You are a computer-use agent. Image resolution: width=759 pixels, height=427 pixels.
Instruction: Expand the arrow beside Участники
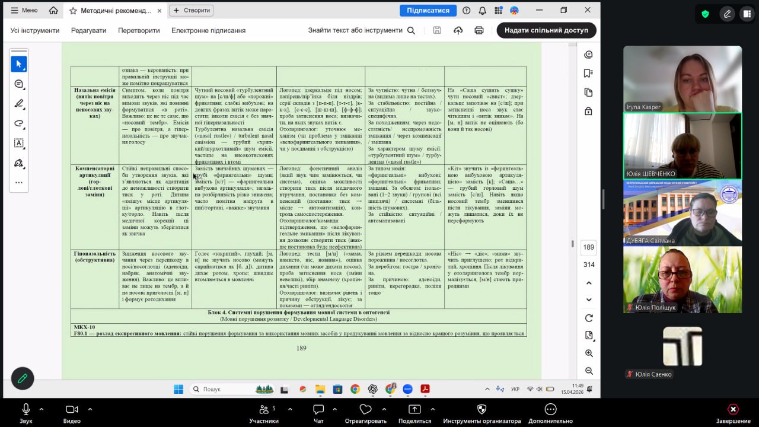click(x=290, y=409)
